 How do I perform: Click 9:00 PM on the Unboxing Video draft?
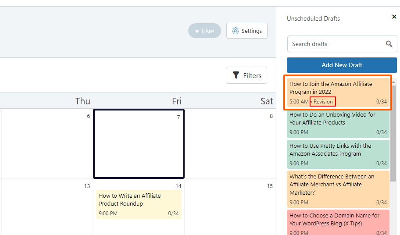(x=299, y=132)
